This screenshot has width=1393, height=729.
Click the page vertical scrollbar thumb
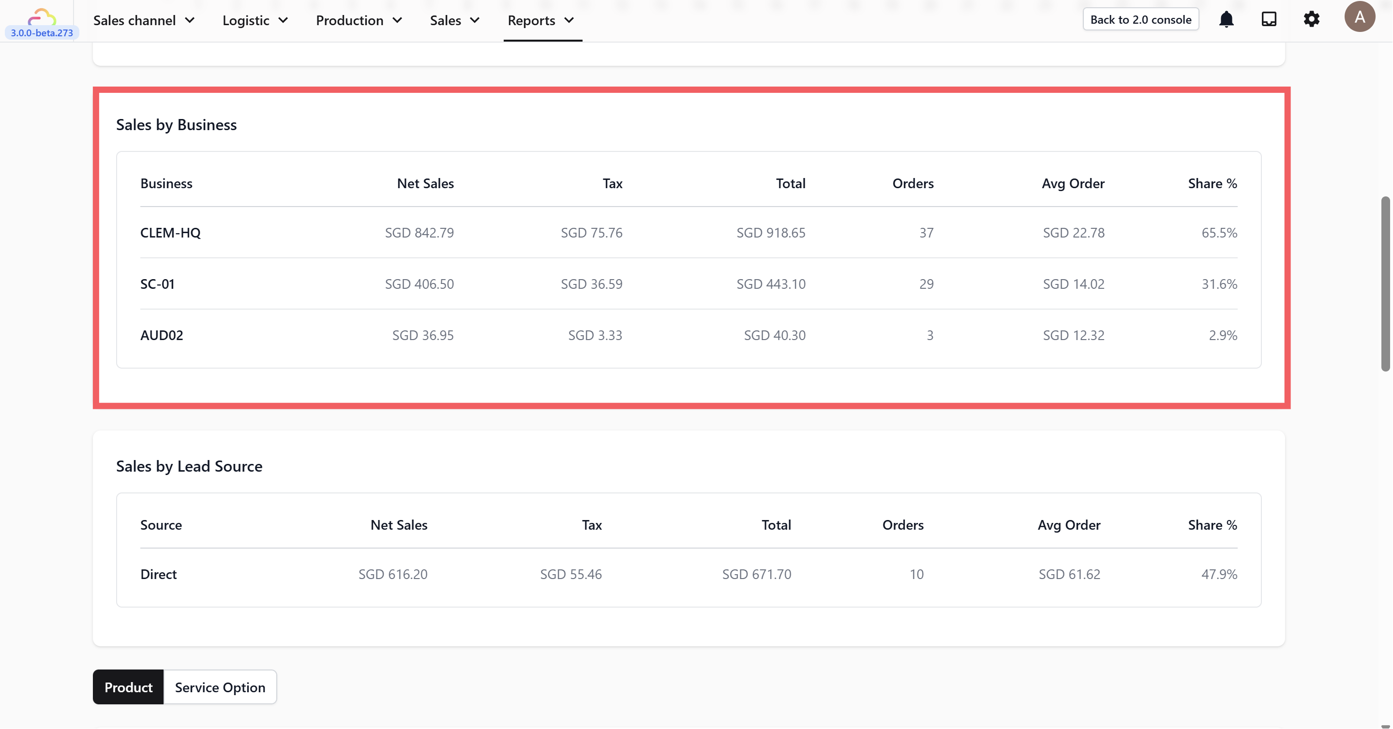[x=1385, y=284]
